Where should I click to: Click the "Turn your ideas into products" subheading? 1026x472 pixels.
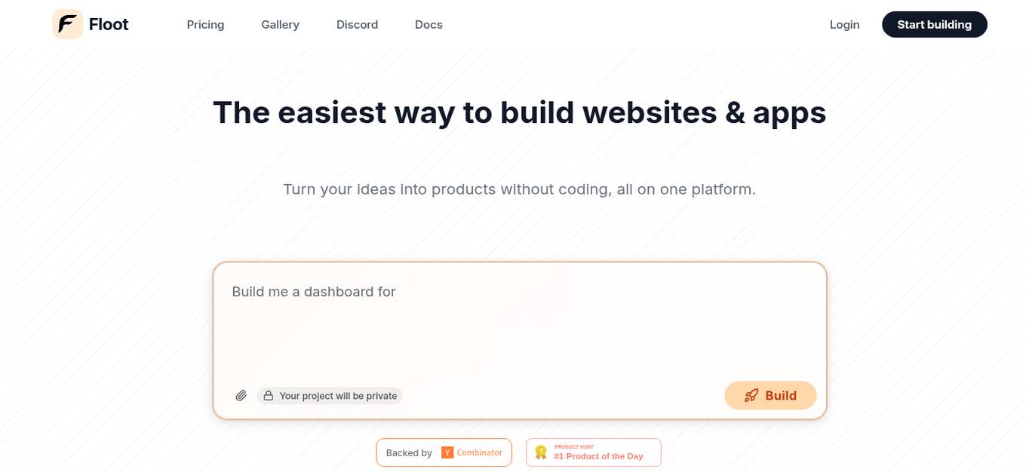[x=519, y=189]
